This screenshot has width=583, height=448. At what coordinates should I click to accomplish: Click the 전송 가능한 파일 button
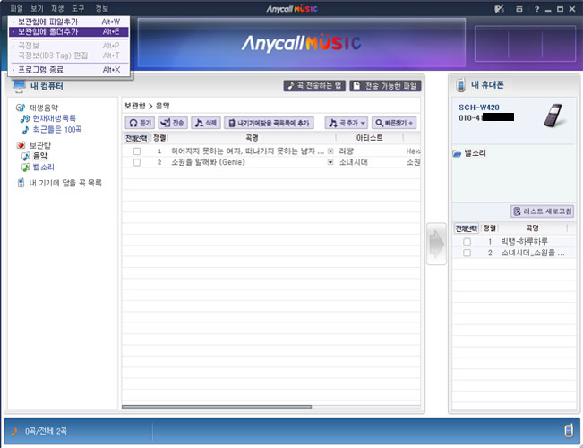385,86
